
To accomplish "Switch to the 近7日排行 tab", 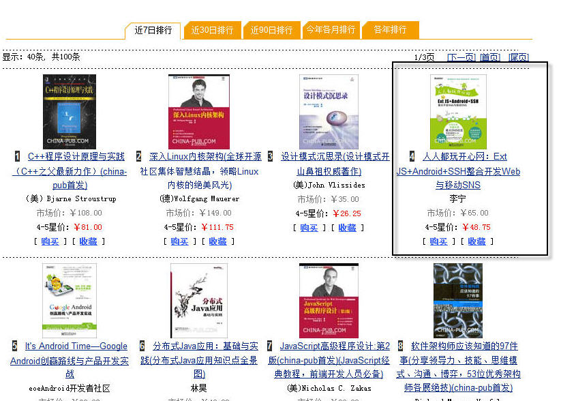I will click(153, 30).
